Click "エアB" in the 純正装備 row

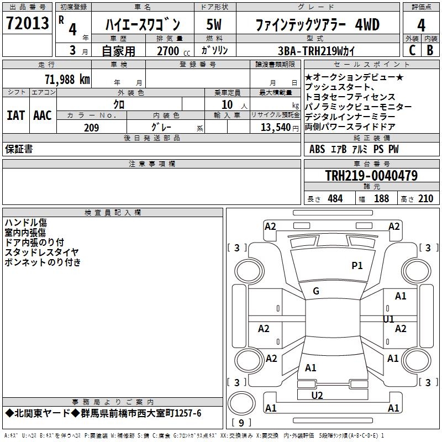coord(339,149)
